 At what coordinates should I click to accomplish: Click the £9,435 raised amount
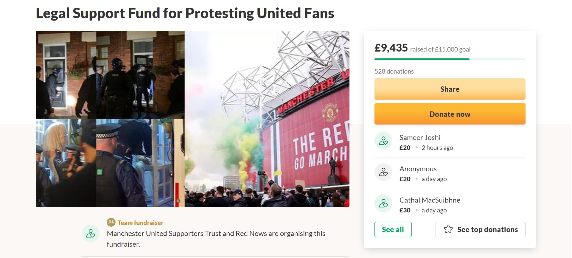pyautogui.click(x=391, y=48)
